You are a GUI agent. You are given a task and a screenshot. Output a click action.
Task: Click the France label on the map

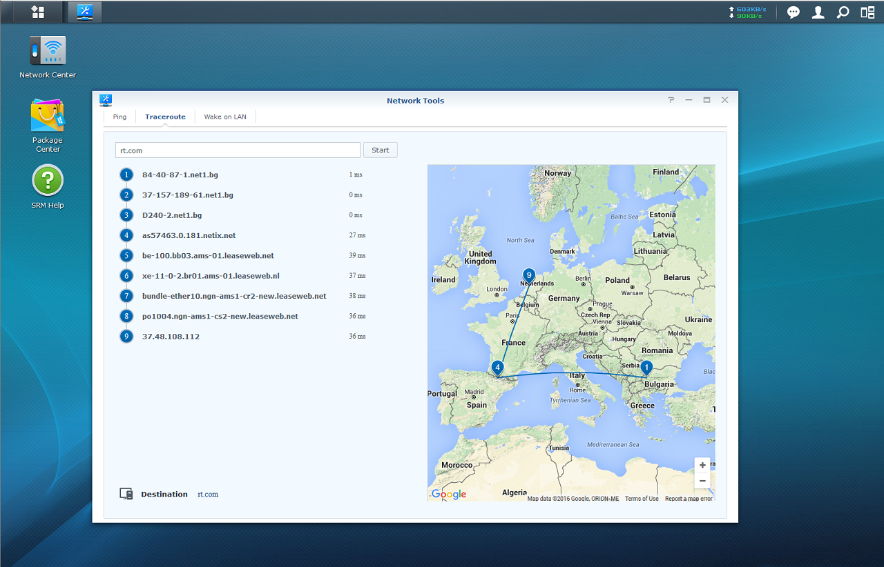(513, 343)
